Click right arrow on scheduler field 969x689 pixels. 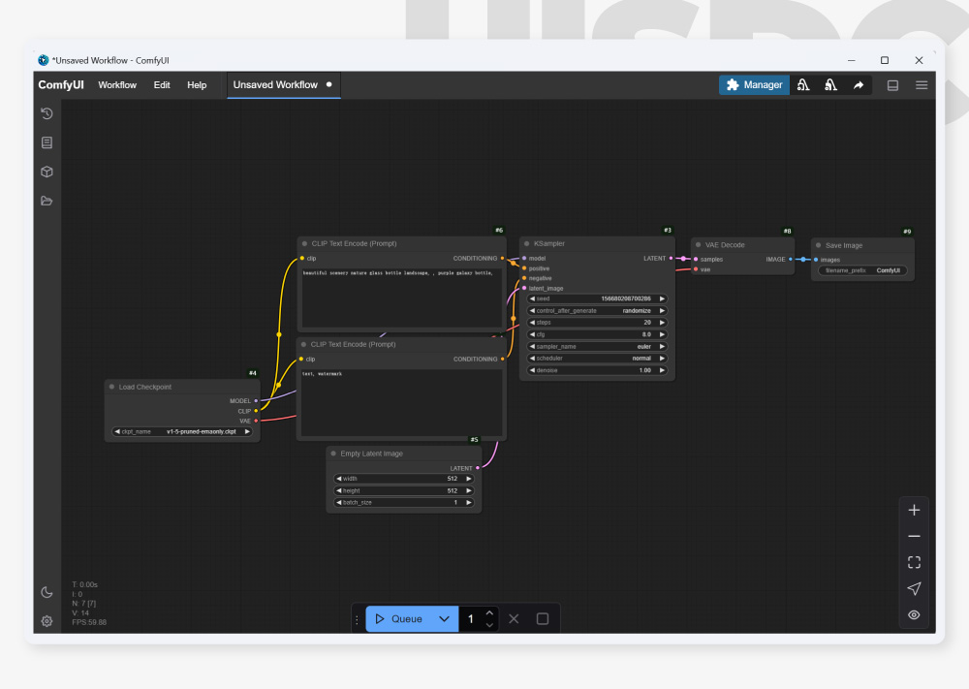[662, 359]
